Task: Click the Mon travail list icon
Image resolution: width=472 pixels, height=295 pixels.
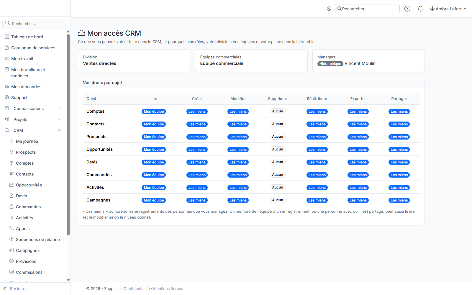Action: [x=7, y=58]
